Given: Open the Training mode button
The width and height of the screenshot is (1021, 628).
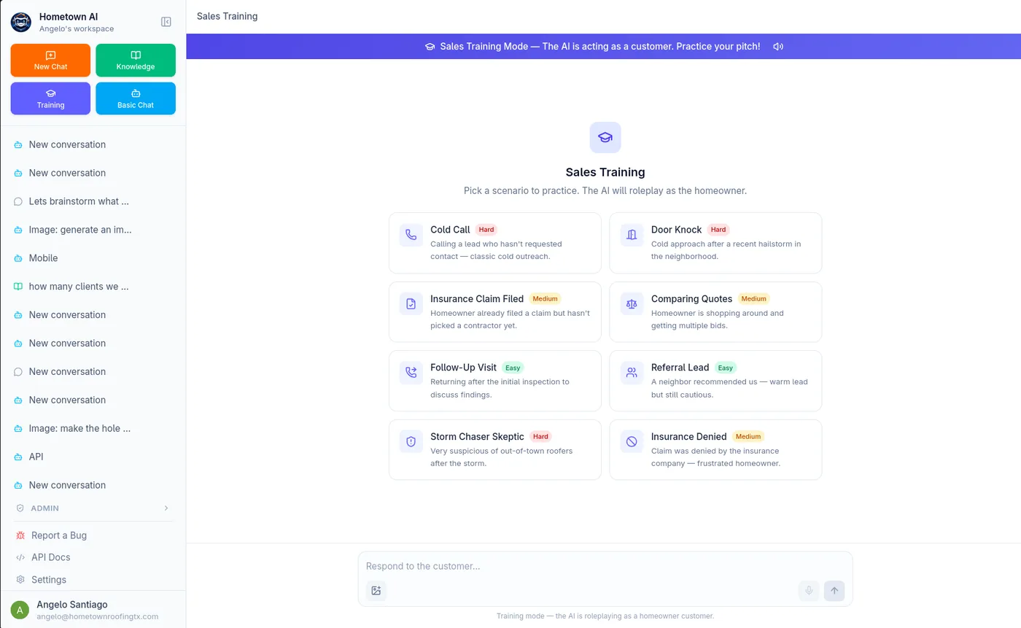Looking at the screenshot, I should pos(50,98).
